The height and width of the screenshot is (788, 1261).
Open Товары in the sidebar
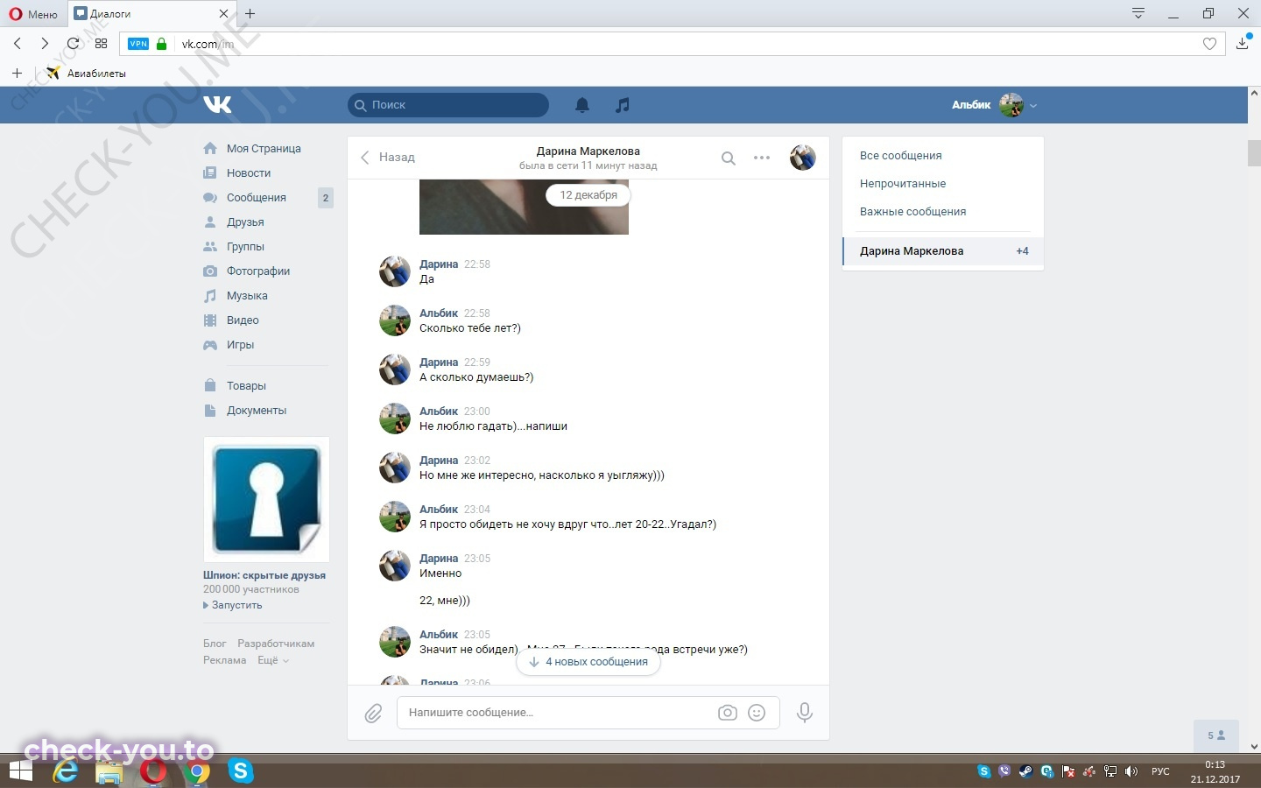tap(246, 386)
